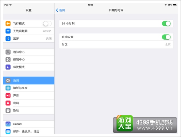Tap the Sounds speaker icon
Viewport: 181px width, 137px height.
tap(8, 95)
